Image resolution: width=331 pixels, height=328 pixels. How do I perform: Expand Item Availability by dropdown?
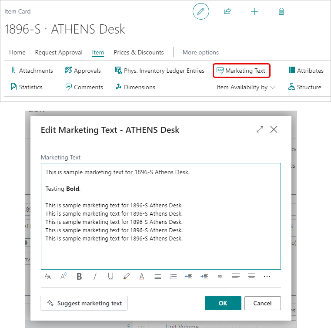click(x=246, y=87)
